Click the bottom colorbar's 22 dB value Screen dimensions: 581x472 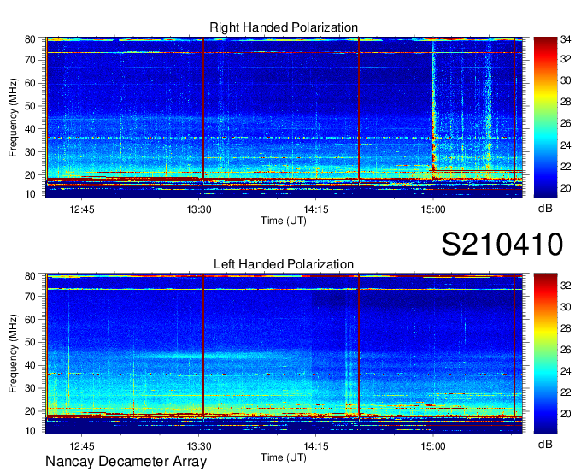[566, 392]
